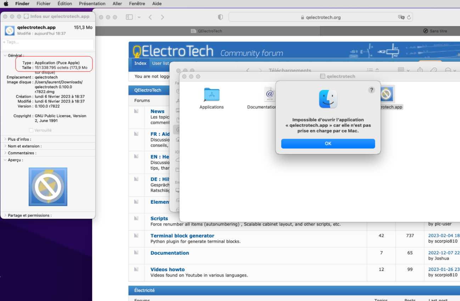The image size is (460, 301).
Task: Open the Présentation menu
Action: click(x=92, y=4)
